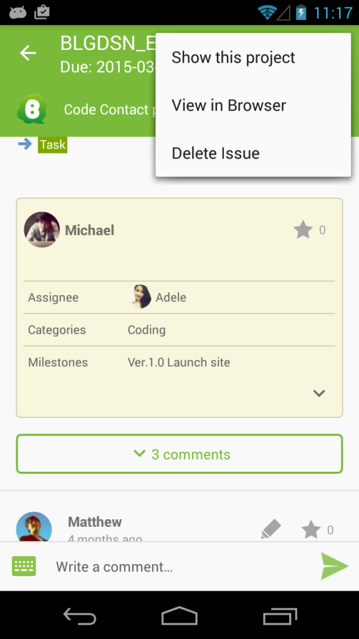Star Matthew's comment
359x639 pixels.
point(311,530)
